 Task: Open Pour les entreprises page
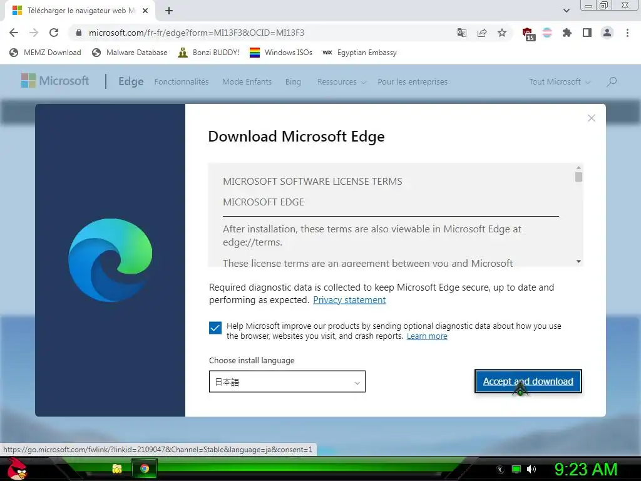click(413, 82)
